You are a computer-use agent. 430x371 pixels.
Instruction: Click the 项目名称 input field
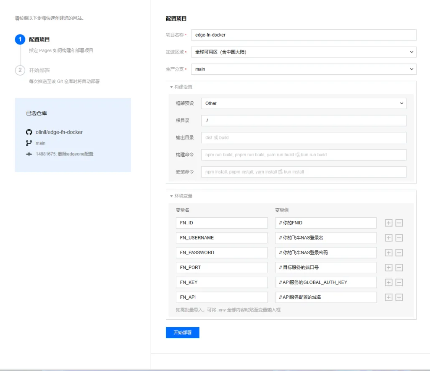[303, 35]
